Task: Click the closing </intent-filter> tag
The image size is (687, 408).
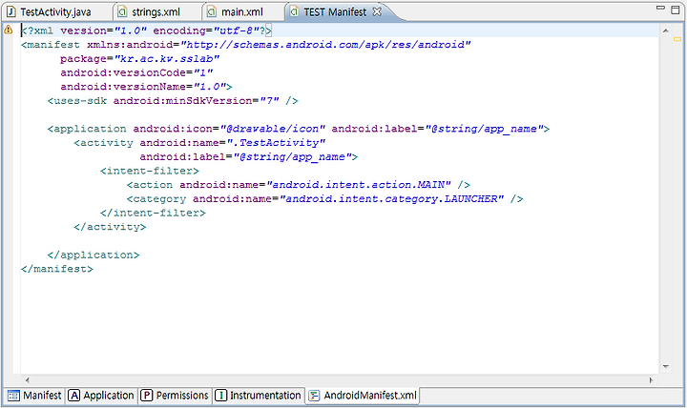Action: 153,213
